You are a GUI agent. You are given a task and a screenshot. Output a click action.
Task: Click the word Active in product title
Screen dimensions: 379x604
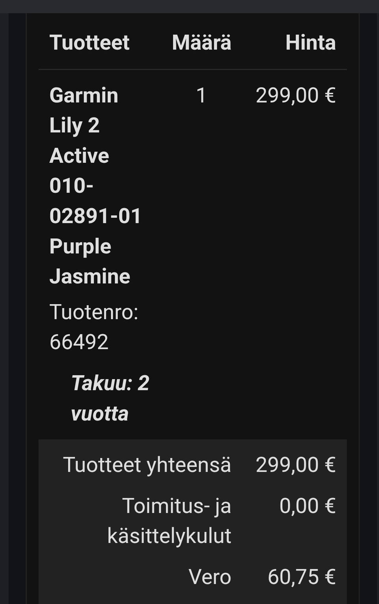click(79, 156)
